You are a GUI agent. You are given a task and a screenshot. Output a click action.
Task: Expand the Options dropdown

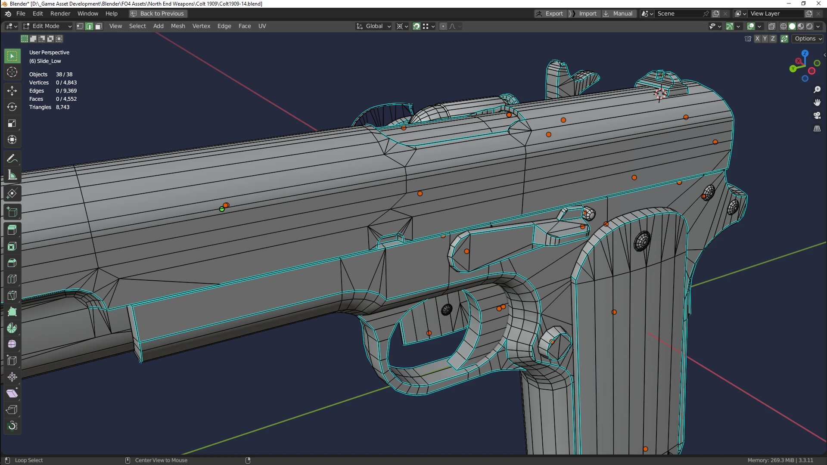808,39
